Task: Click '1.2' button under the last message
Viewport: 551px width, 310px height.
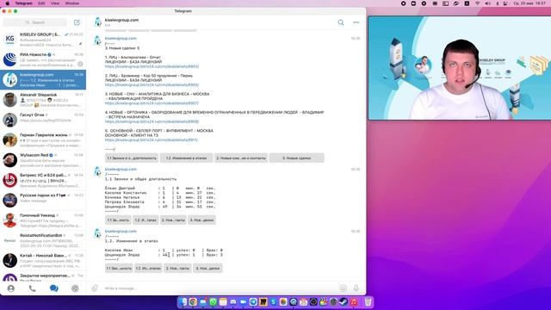Action: point(148,268)
